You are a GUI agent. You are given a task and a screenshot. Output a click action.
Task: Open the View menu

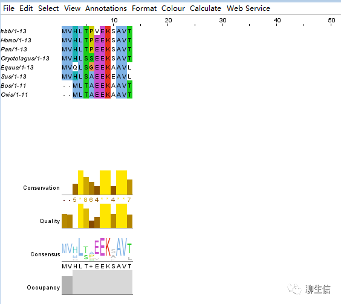pos(72,8)
